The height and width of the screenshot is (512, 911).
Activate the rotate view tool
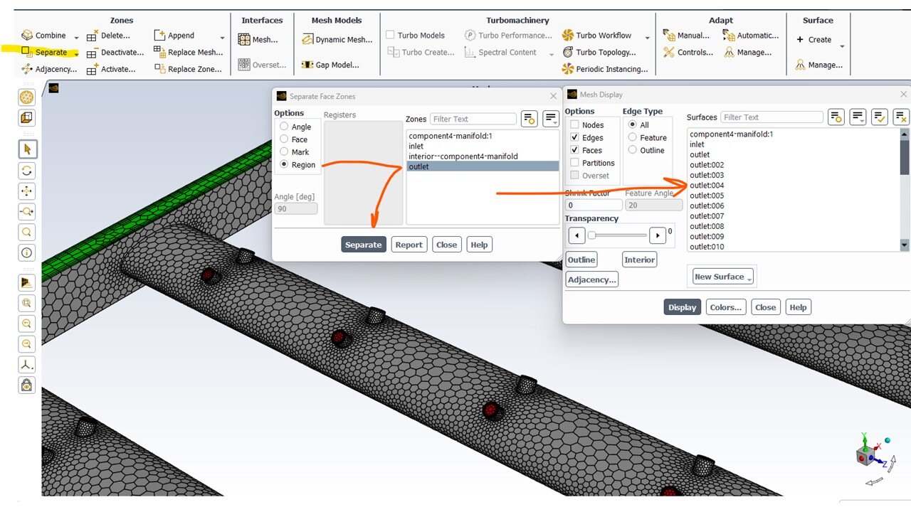coord(26,171)
